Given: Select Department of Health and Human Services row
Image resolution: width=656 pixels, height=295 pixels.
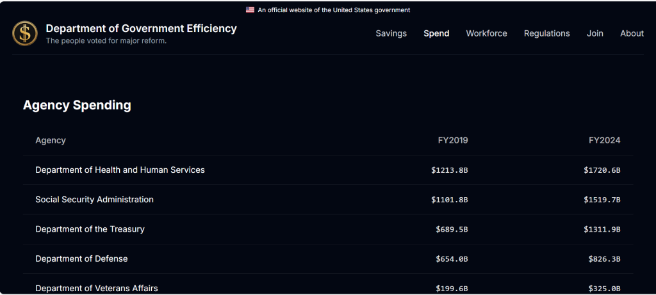Looking at the screenshot, I should tap(120, 170).
